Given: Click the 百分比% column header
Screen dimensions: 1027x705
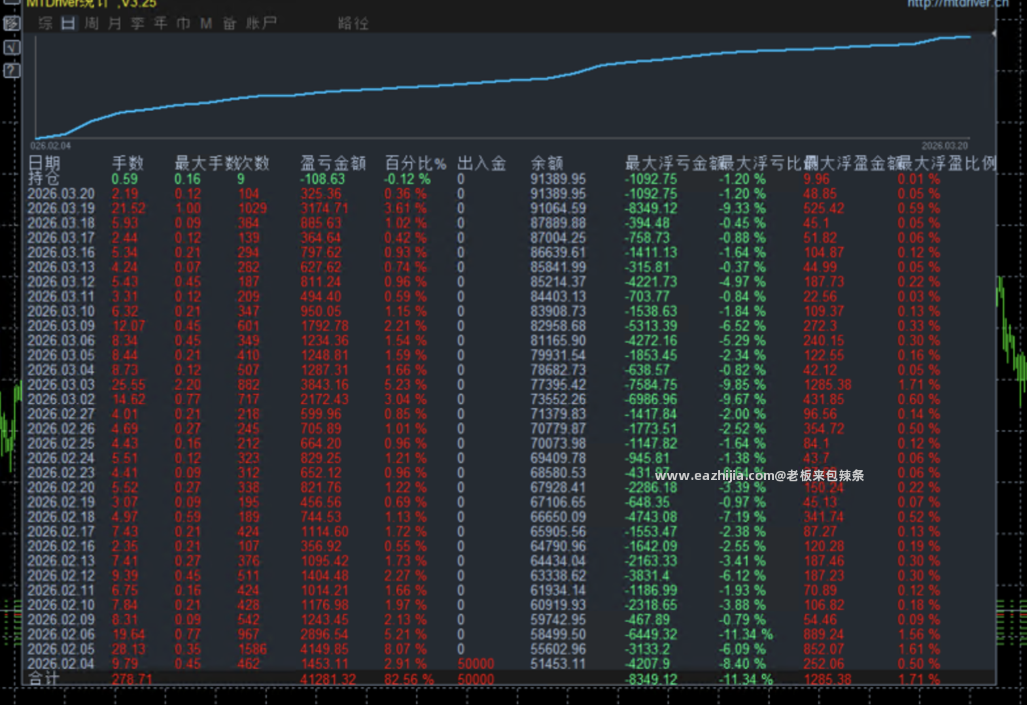Looking at the screenshot, I should [415, 163].
